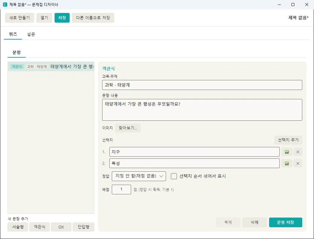Image resolution: width=314 pixels, height=239 pixels.
Task: Click the choice 1 field containing 지구
Action: click(194, 152)
